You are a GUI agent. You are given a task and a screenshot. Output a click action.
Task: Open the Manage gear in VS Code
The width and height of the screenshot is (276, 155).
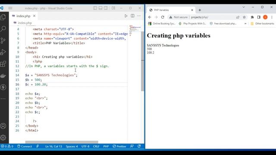point(3,138)
